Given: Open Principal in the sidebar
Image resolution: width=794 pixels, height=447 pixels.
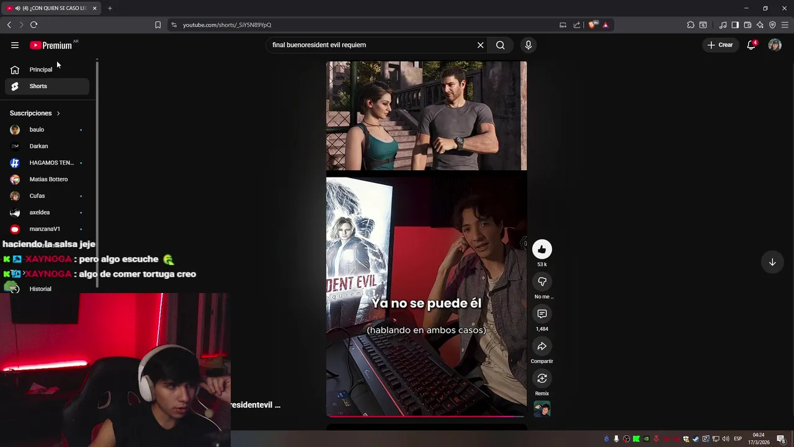Looking at the screenshot, I should point(47,70).
